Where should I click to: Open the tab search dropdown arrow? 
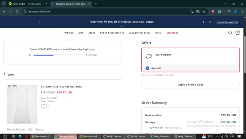point(3,4)
